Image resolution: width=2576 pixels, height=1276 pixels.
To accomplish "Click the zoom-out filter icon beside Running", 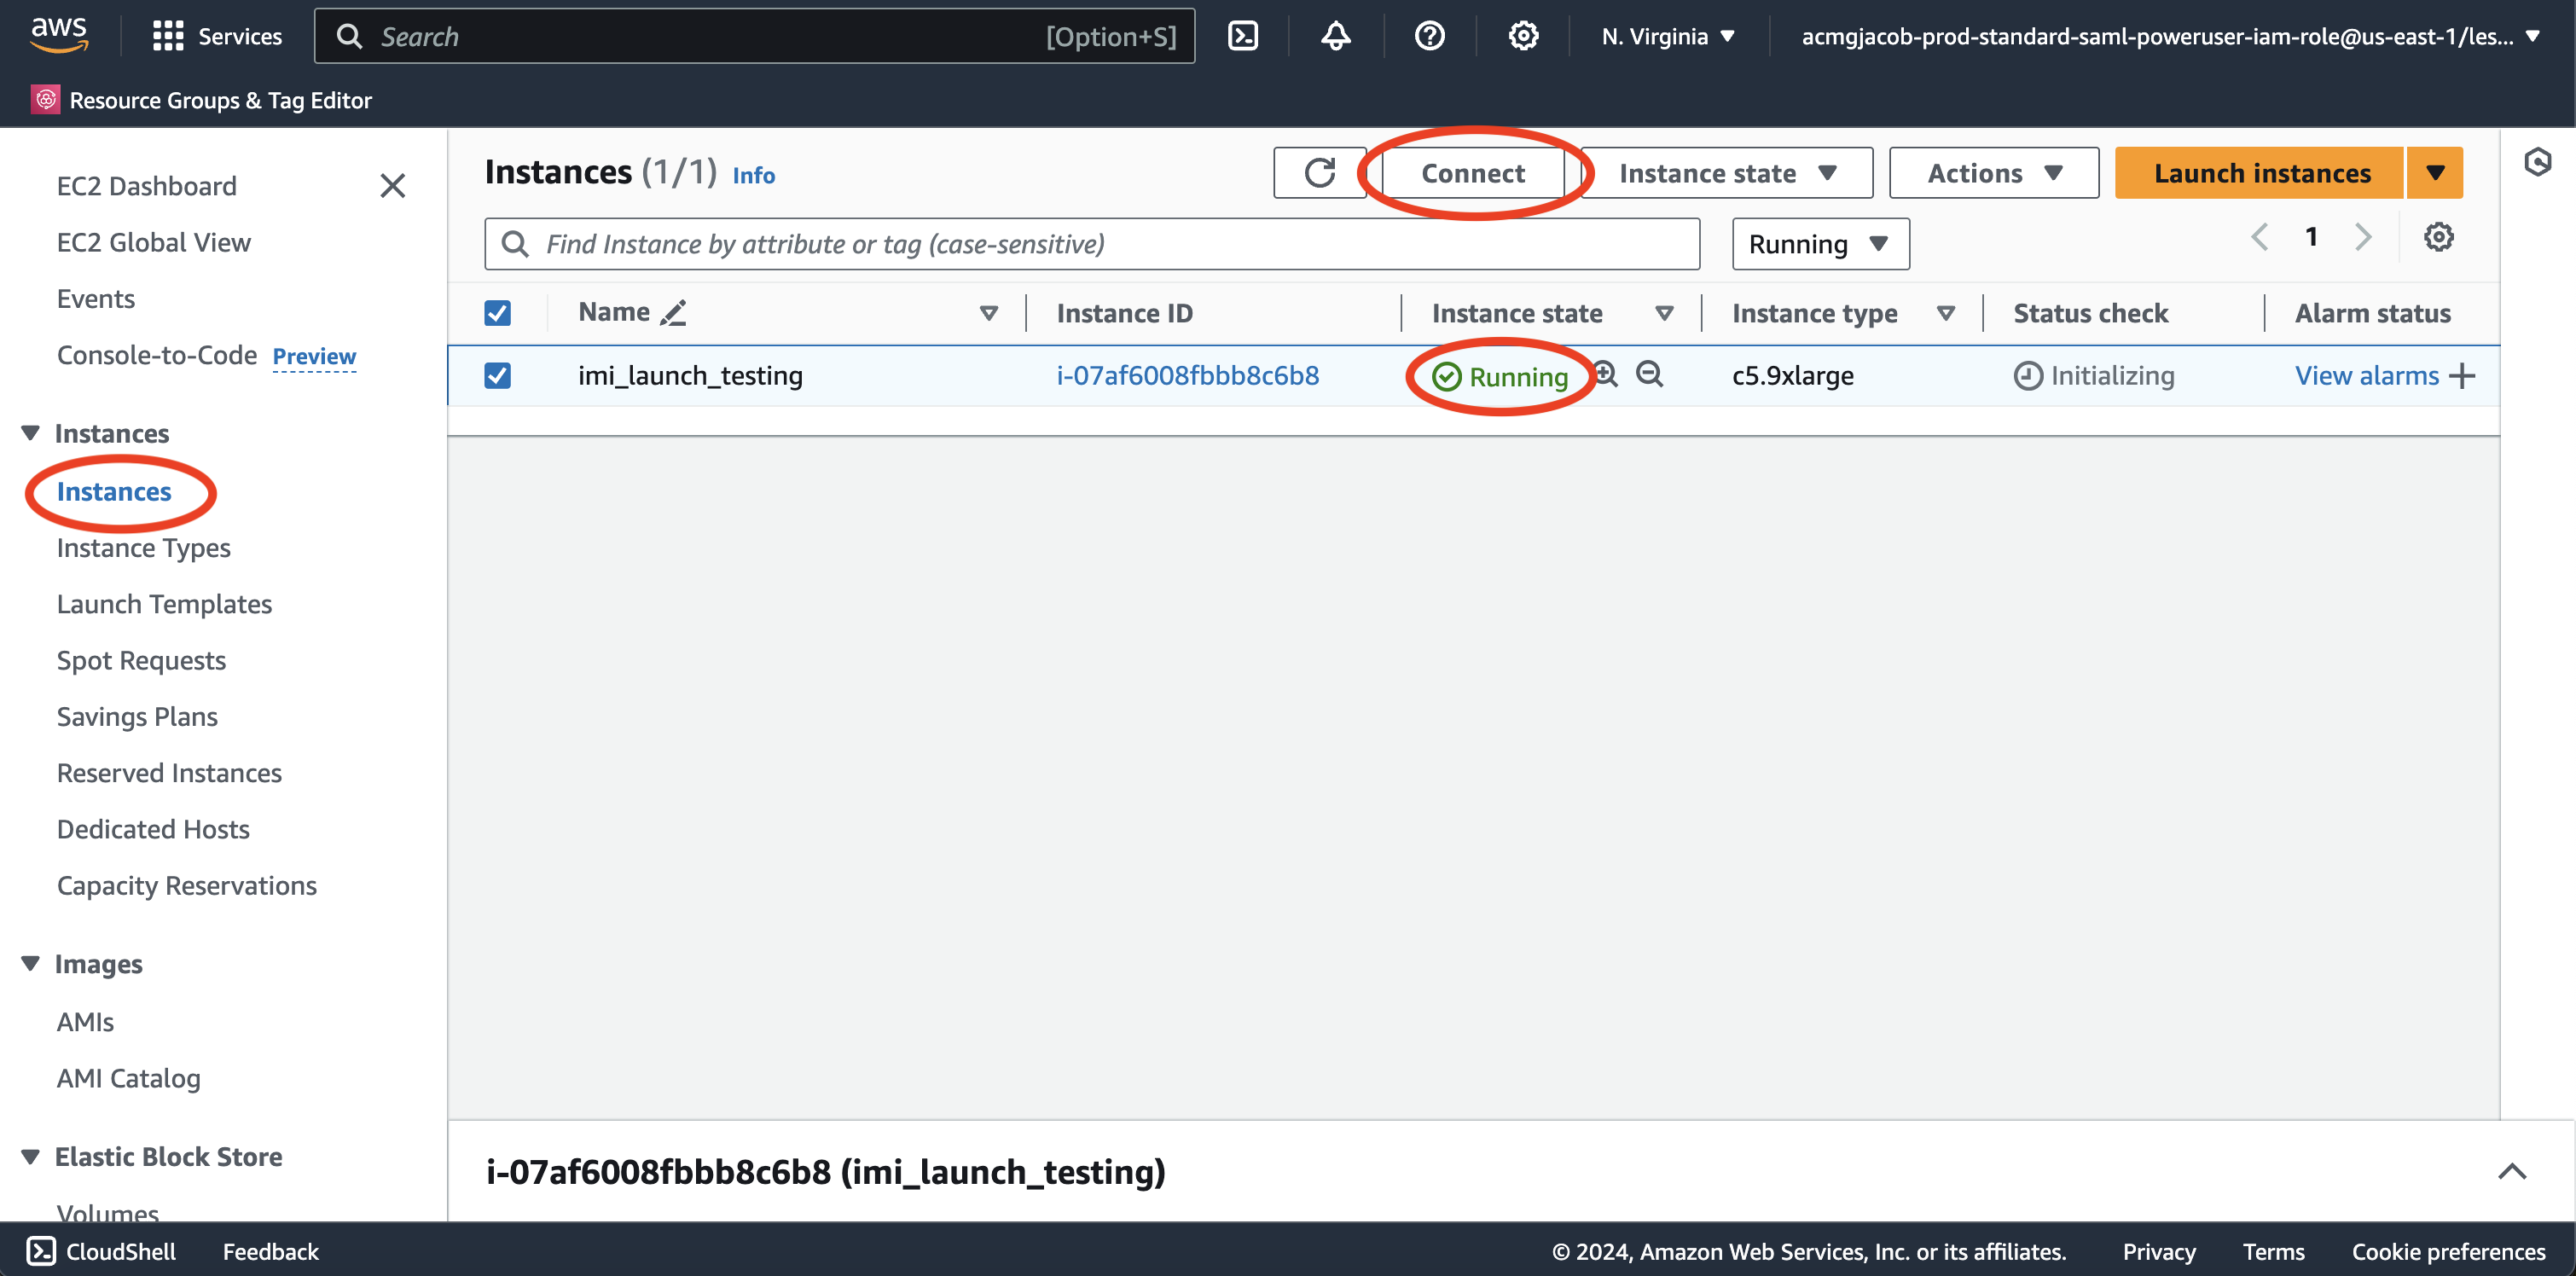I will (1649, 374).
